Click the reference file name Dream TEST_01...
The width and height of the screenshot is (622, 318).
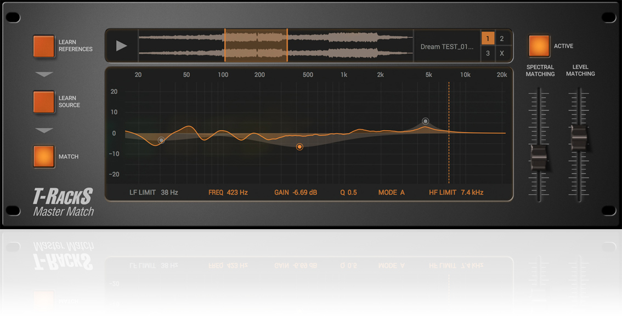click(446, 47)
